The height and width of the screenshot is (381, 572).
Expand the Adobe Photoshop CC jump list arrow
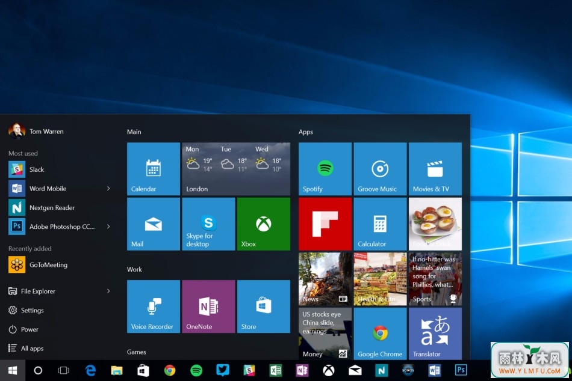108,227
